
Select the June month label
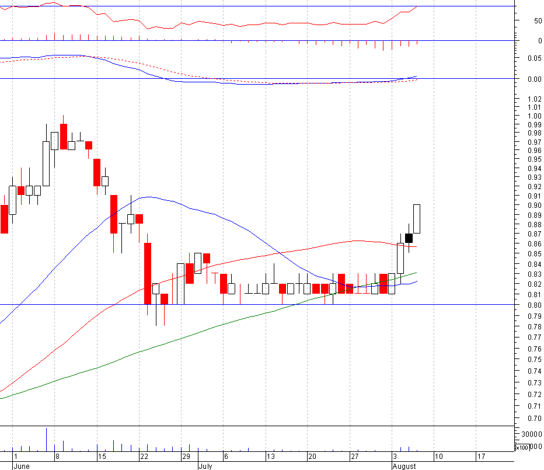click(22, 466)
